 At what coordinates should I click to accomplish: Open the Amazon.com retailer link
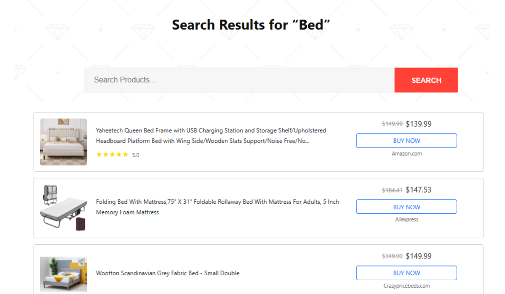406,153
